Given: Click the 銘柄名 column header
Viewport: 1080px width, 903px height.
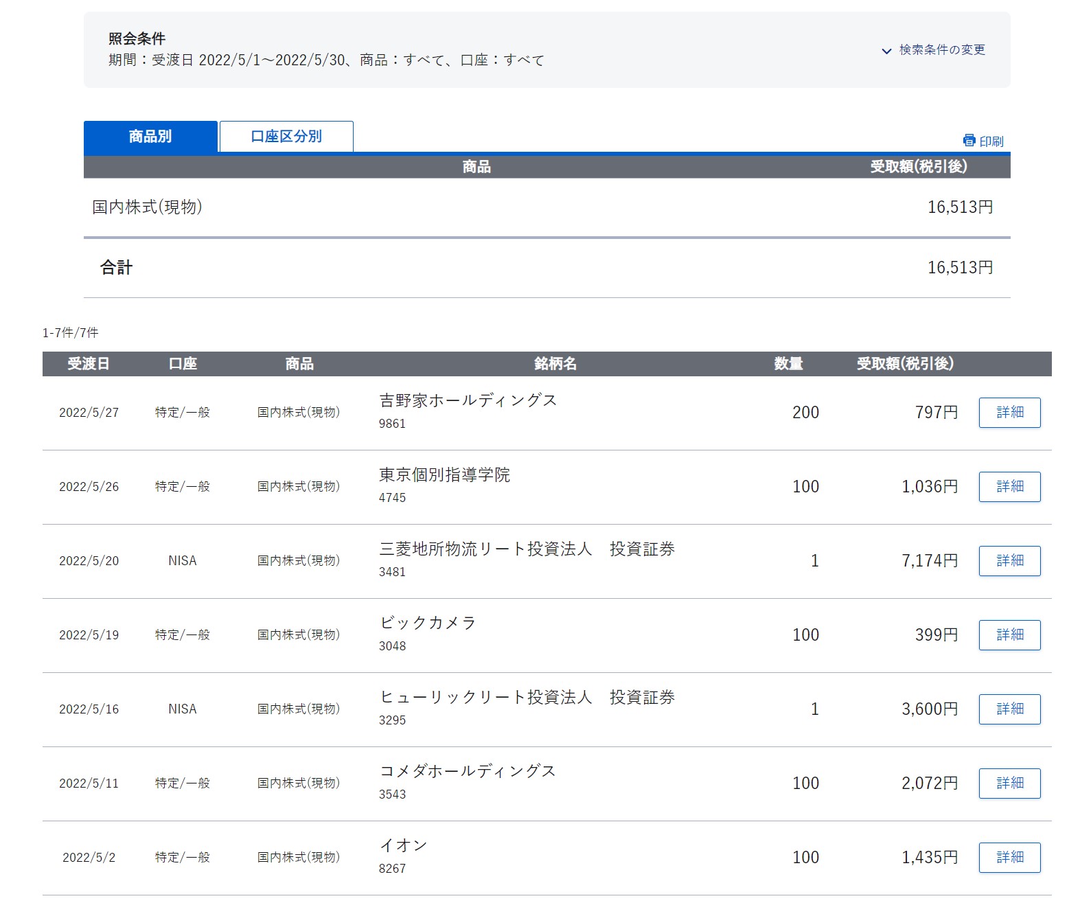Looking at the screenshot, I should [x=555, y=364].
